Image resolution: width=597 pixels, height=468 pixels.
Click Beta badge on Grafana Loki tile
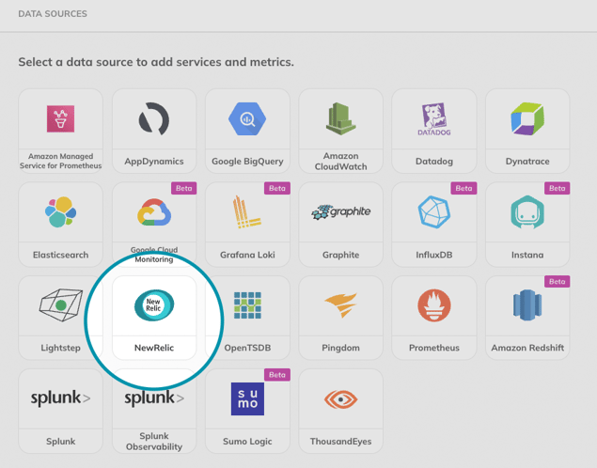(277, 188)
